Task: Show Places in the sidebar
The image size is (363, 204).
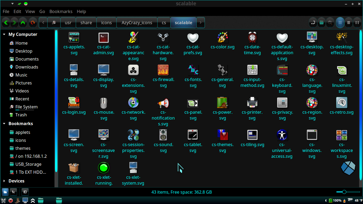Action: [5, 192]
